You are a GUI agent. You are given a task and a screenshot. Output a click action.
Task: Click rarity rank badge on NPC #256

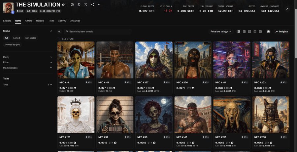coord(206,82)
